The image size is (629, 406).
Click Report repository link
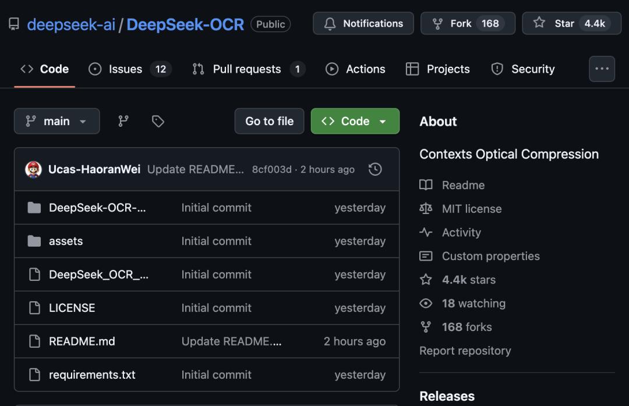click(x=465, y=351)
